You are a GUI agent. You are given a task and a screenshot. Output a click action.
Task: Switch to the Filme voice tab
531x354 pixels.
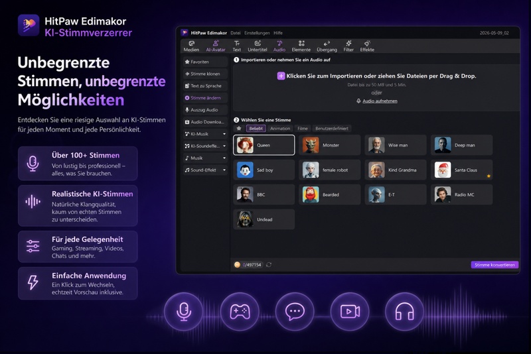(x=303, y=129)
